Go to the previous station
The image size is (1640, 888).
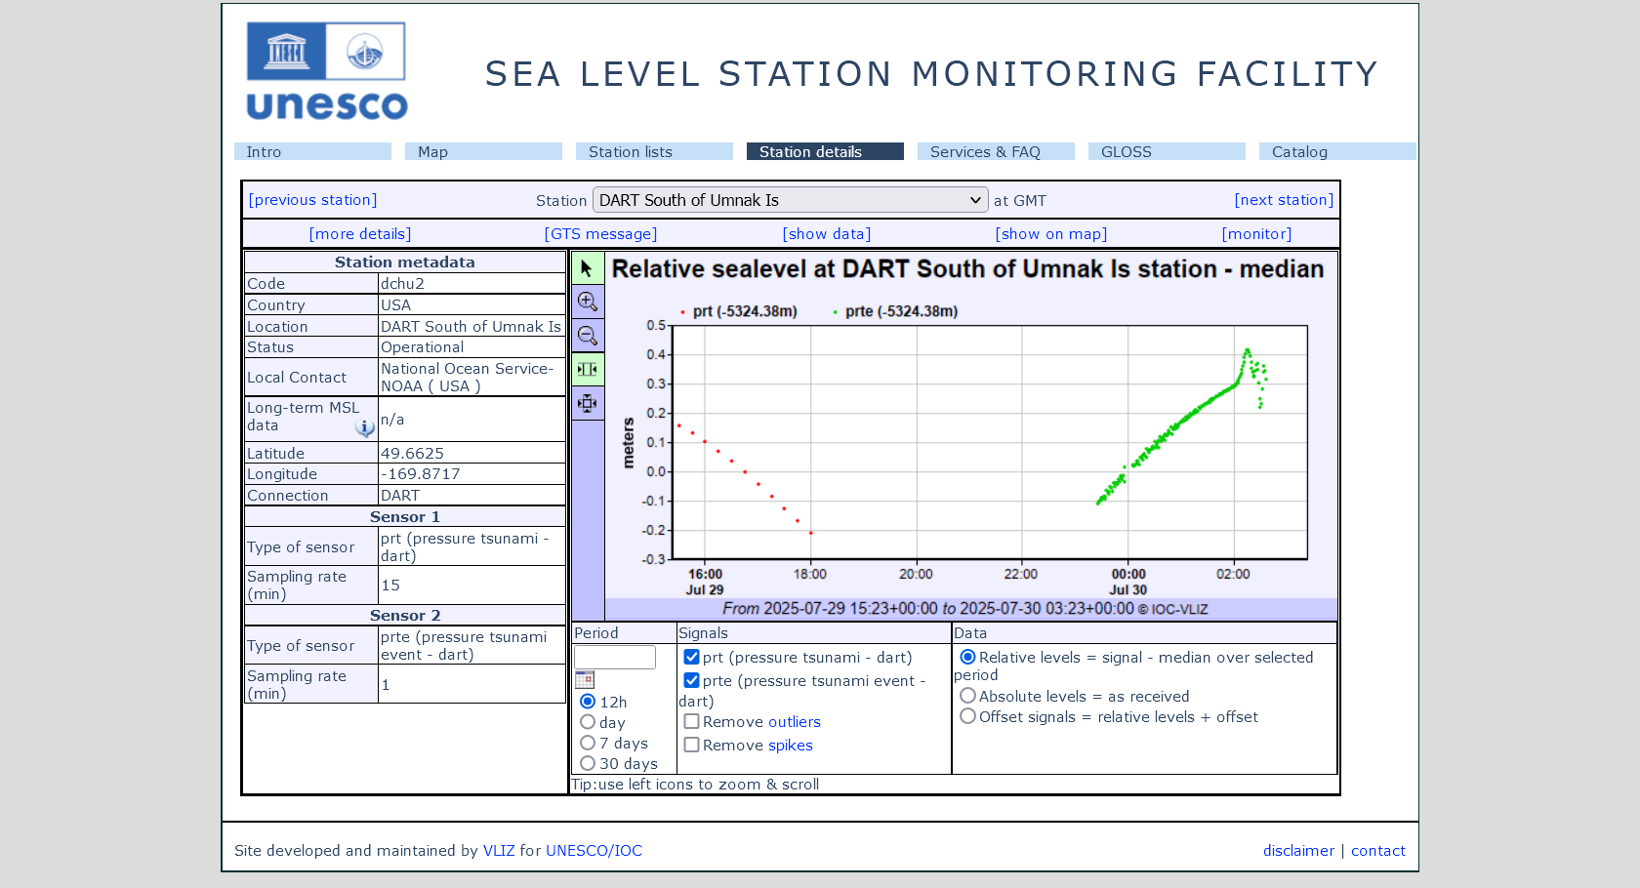tap(312, 200)
